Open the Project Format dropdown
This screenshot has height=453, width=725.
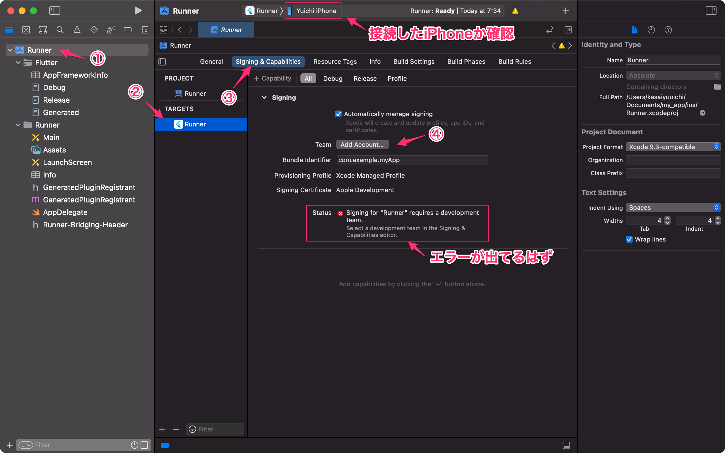click(673, 147)
